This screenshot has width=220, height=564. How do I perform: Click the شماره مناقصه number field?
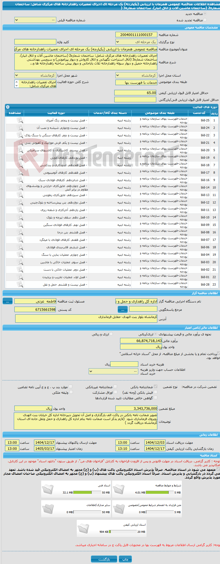136,35
